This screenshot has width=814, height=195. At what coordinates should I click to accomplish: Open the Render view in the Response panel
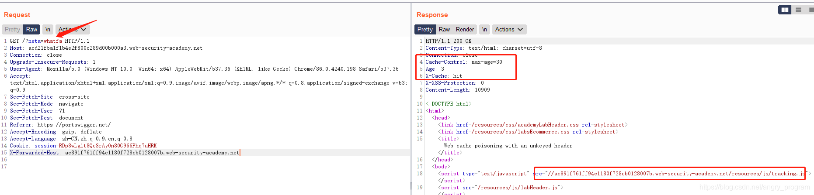[x=465, y=29]
